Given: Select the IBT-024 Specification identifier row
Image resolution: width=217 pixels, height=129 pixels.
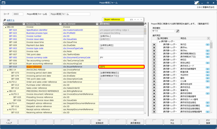Looking at the screenshot, I should [73, 30].
